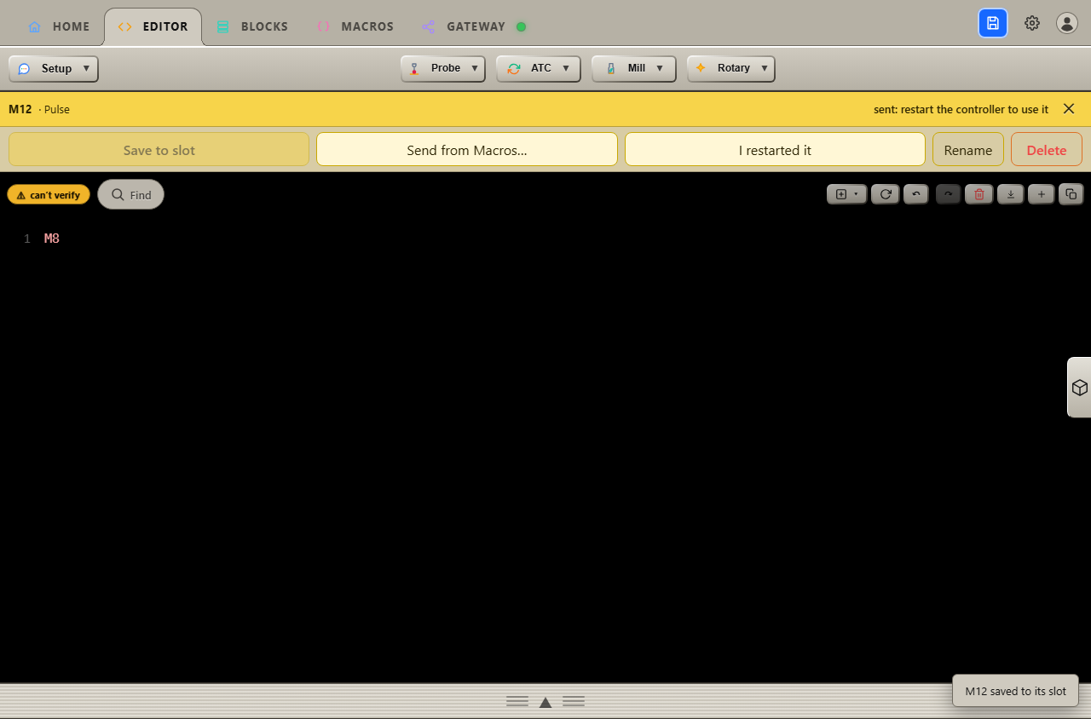This screenshot has height=719, width=1091.
Task: Click the blue save disk icon
Action: (x=992, y=23)
